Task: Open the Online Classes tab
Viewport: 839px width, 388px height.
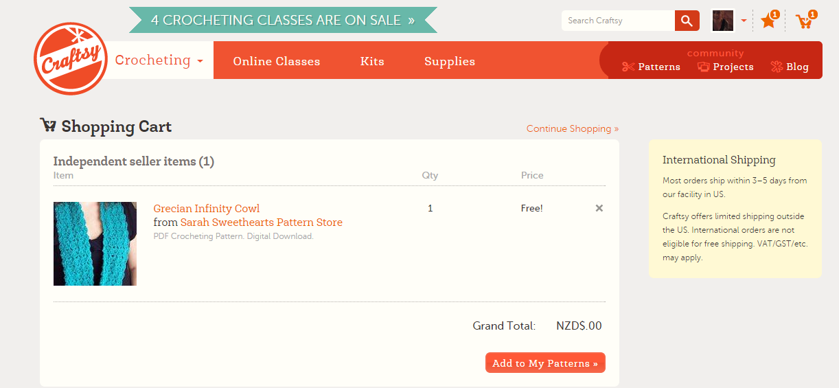Action: click(277, 61)
